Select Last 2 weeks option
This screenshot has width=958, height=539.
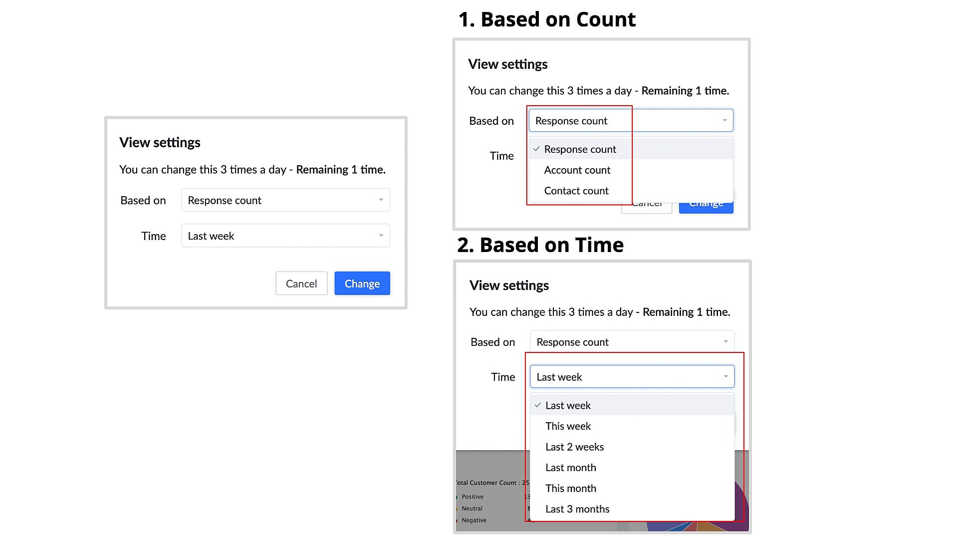click(574, 447)
